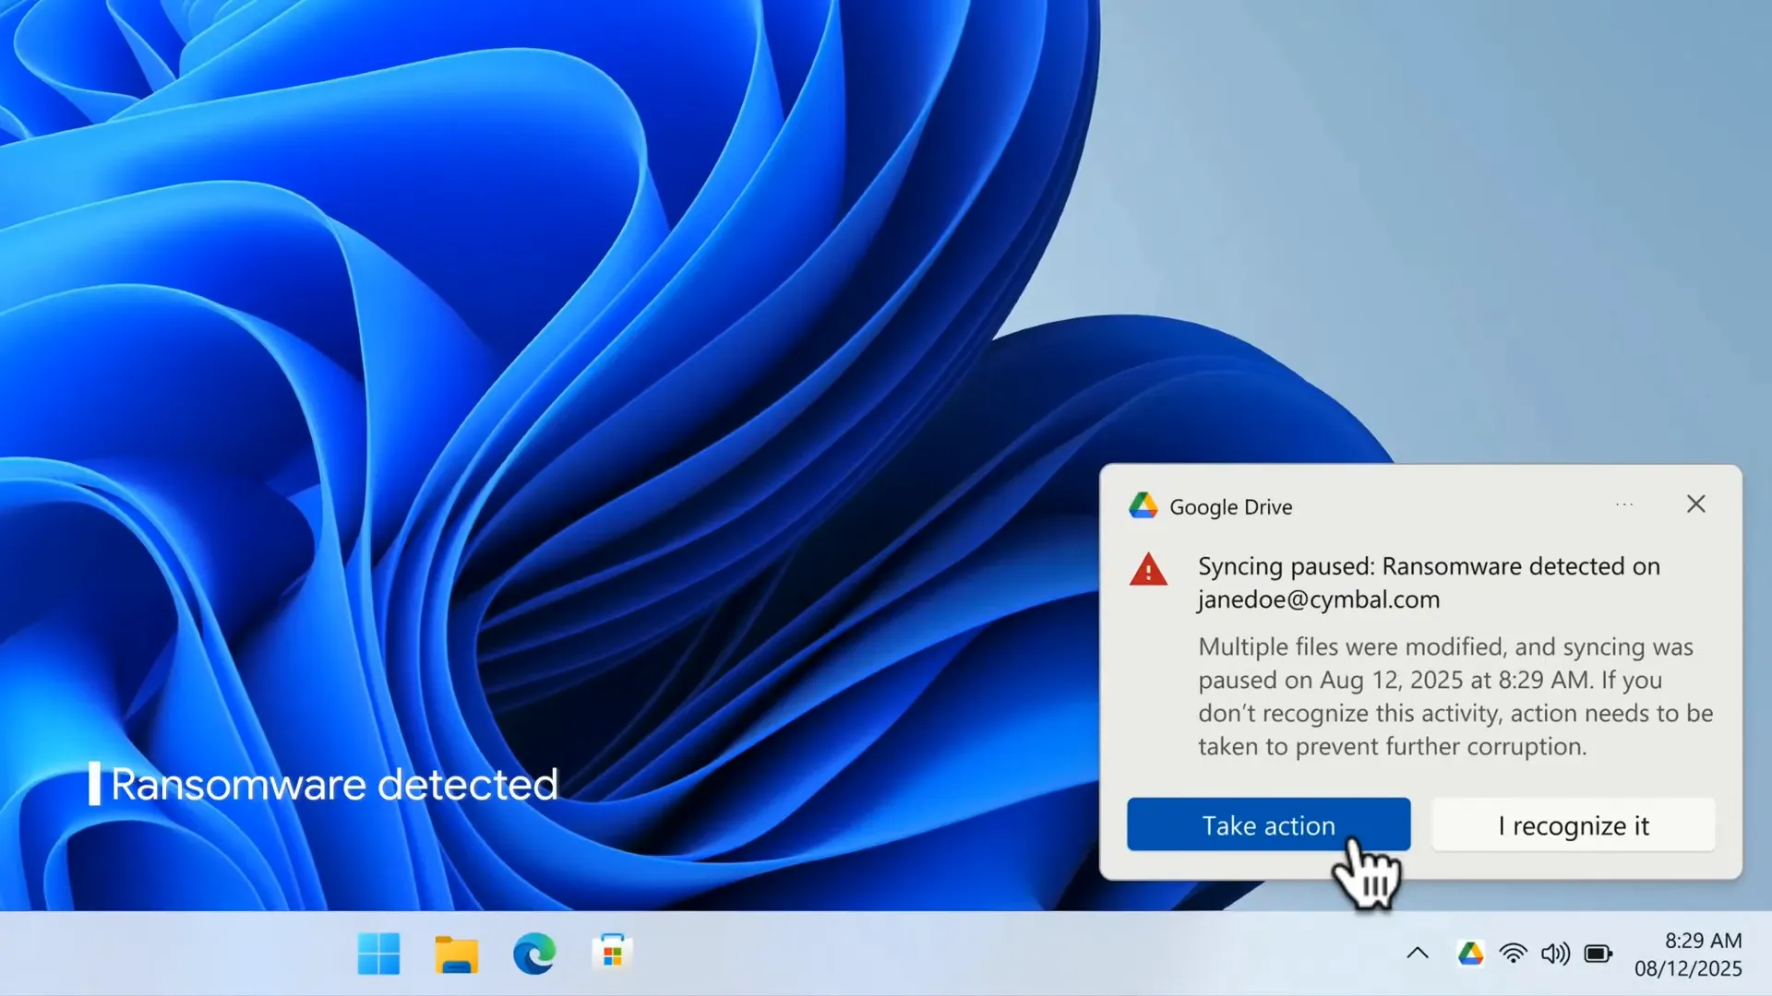Open the clock and date flyout
Image resolution: width=1772 pixels, height=996 pixels.
[x=1688, y=954]
